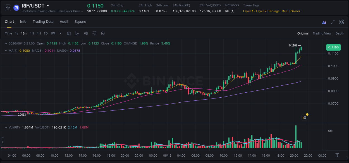This screenshot has width=349, height=163.
Task: Select the 15m interval
Action: click(24, 33)
